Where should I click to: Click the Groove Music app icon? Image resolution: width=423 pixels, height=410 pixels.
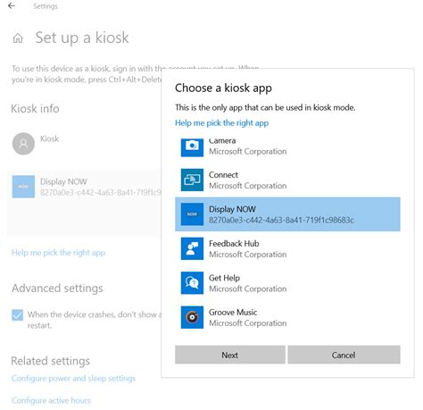coord(192,317)
